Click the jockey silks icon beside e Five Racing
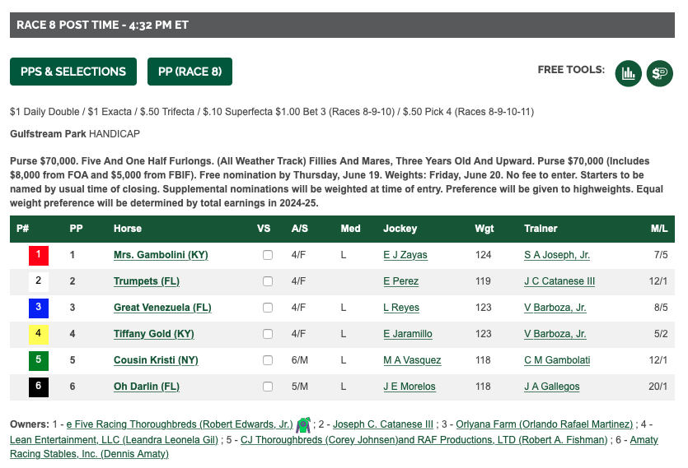688x468 pixels. pos(303,424)
